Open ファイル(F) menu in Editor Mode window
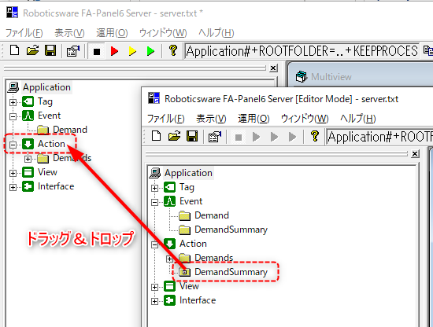433x327 pixels. click(166, 119)
